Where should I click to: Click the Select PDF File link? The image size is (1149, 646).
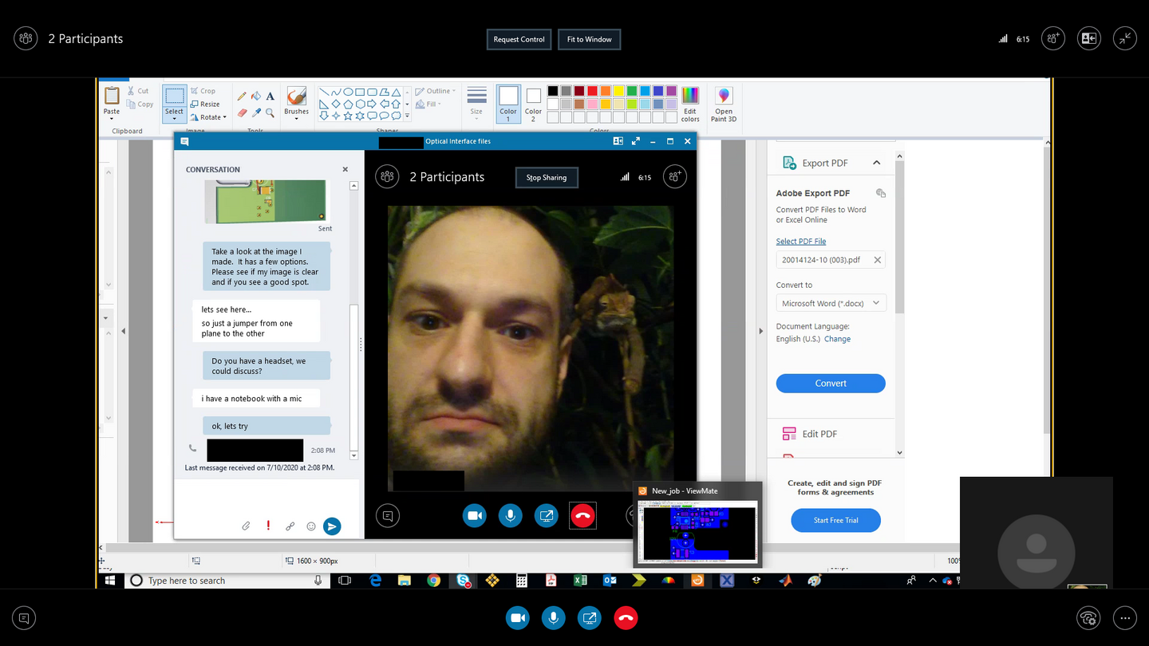tap(800, 241)
